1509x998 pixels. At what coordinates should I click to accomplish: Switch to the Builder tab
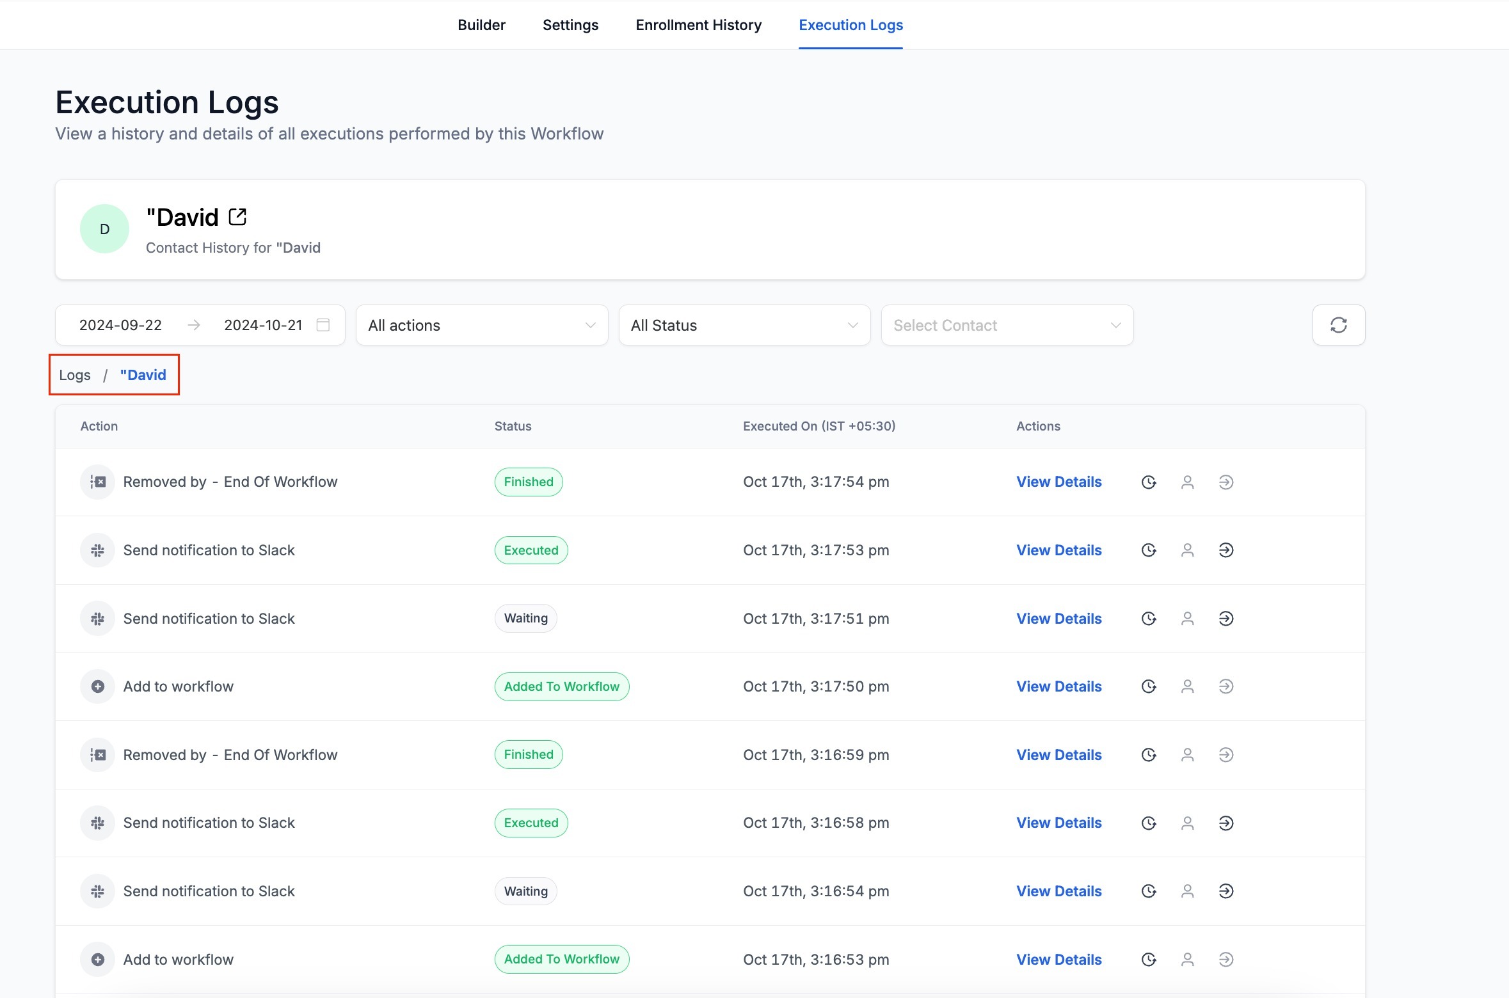point(481,25)
